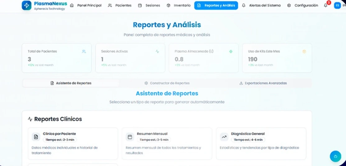The width and height of the screenshot is (346, 166).
Task: Click the pulse icon beside Reportes Clínicos
Action: [30, 119]
